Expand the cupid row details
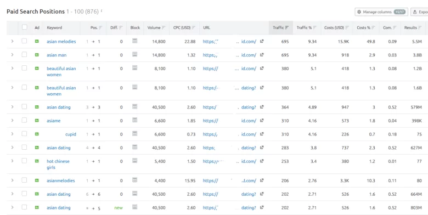This screenshot has width=428, height=215. pyautogui.click(x=12, y=134)
